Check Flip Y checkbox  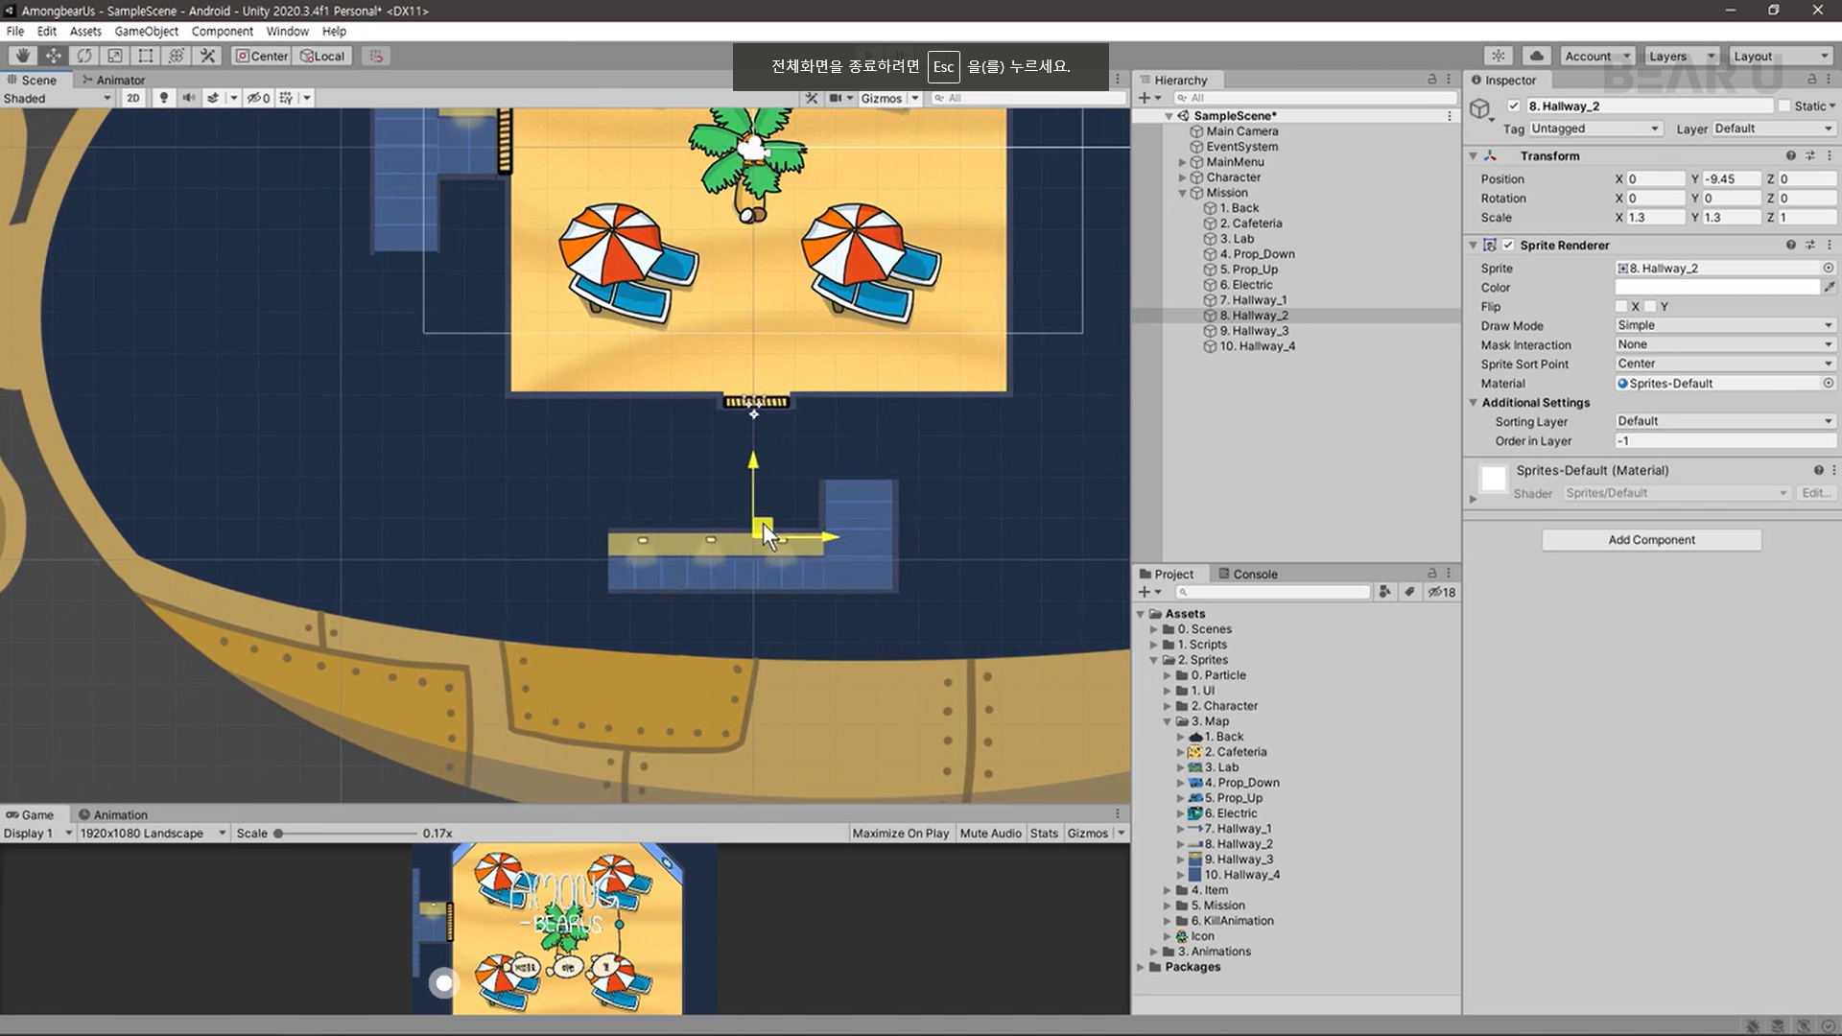(x=1650, y=306)
